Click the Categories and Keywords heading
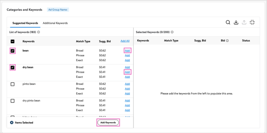This screenshot has width=267, height=133. 24,10
